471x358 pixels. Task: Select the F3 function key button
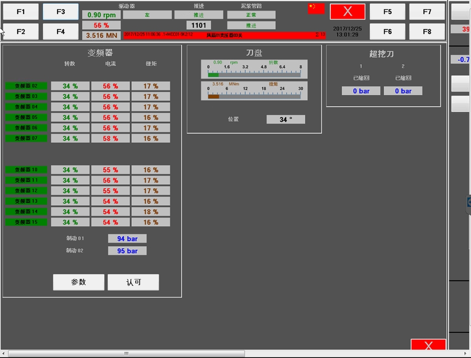61,11
